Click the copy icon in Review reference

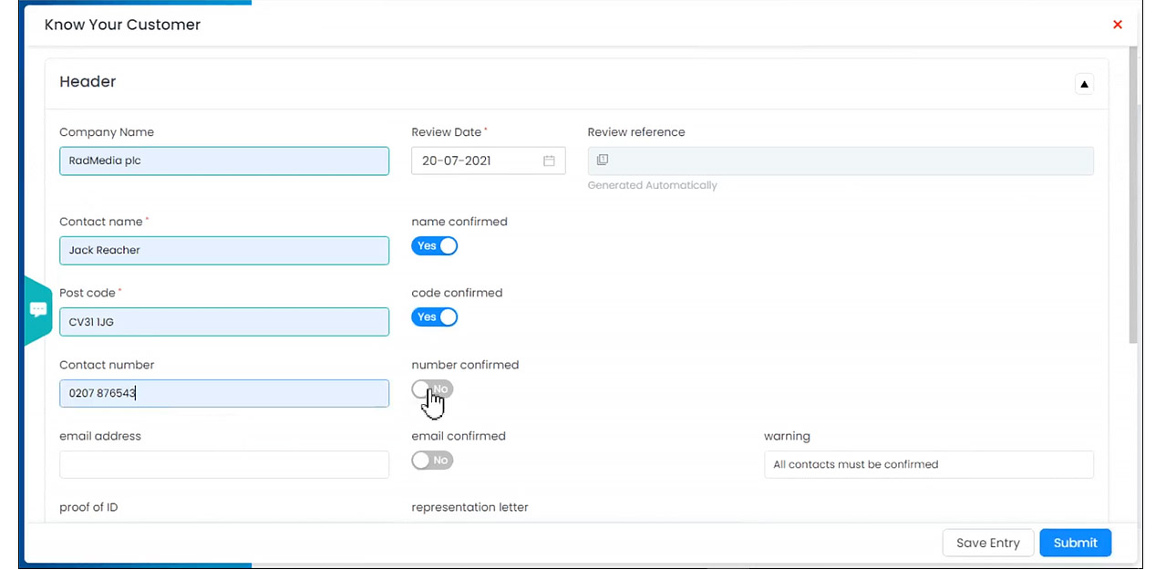[x=602, y=160]
